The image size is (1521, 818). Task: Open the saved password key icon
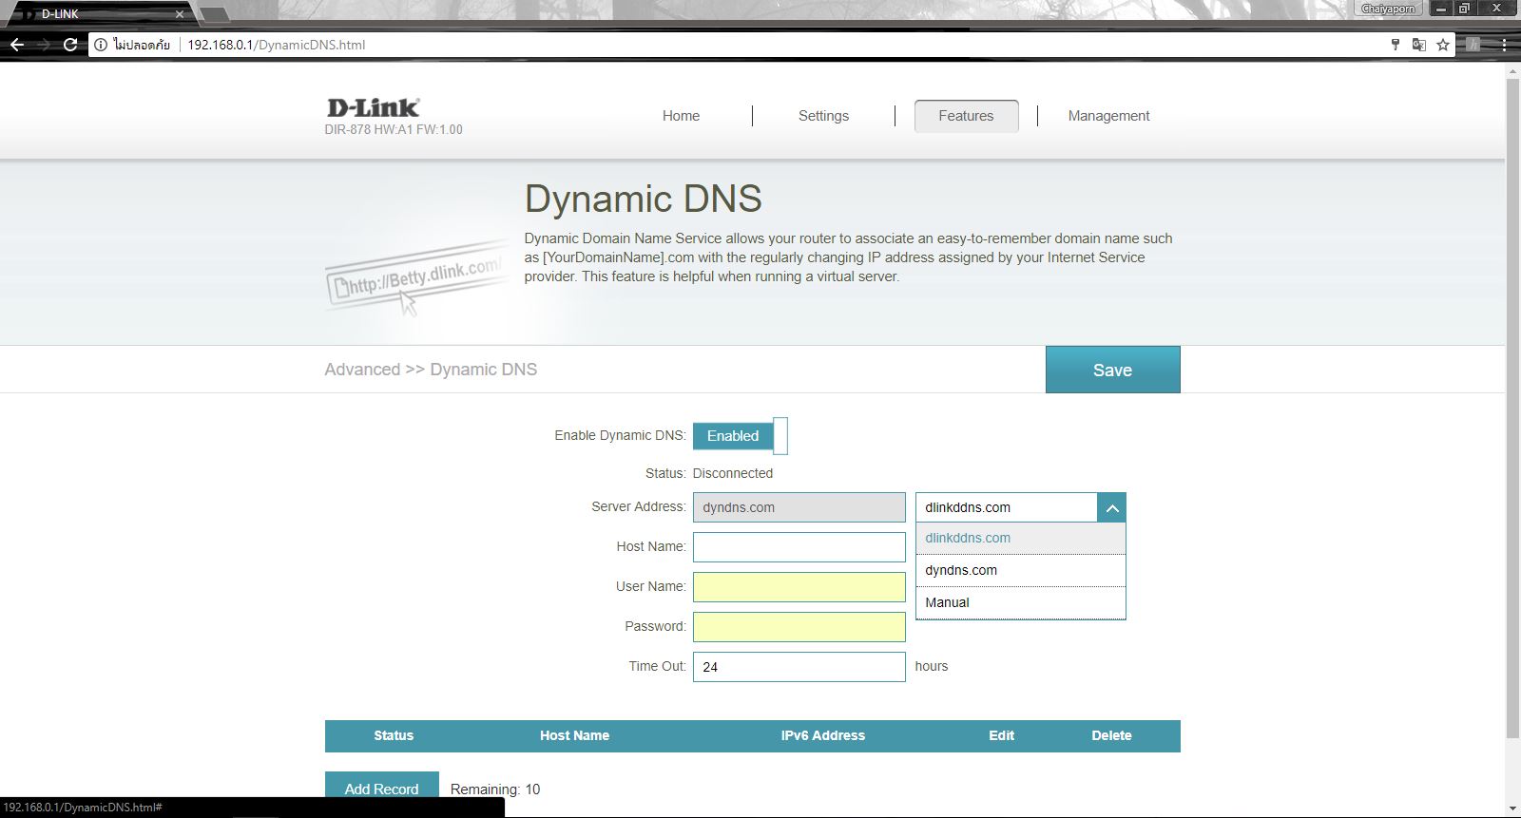coord(1396,45)
